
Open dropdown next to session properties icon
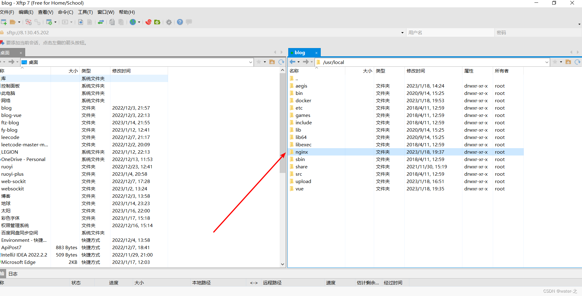pyautogui.click(x=55, y=22)
